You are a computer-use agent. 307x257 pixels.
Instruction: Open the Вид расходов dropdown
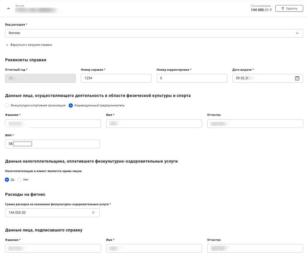coord(154,33)
